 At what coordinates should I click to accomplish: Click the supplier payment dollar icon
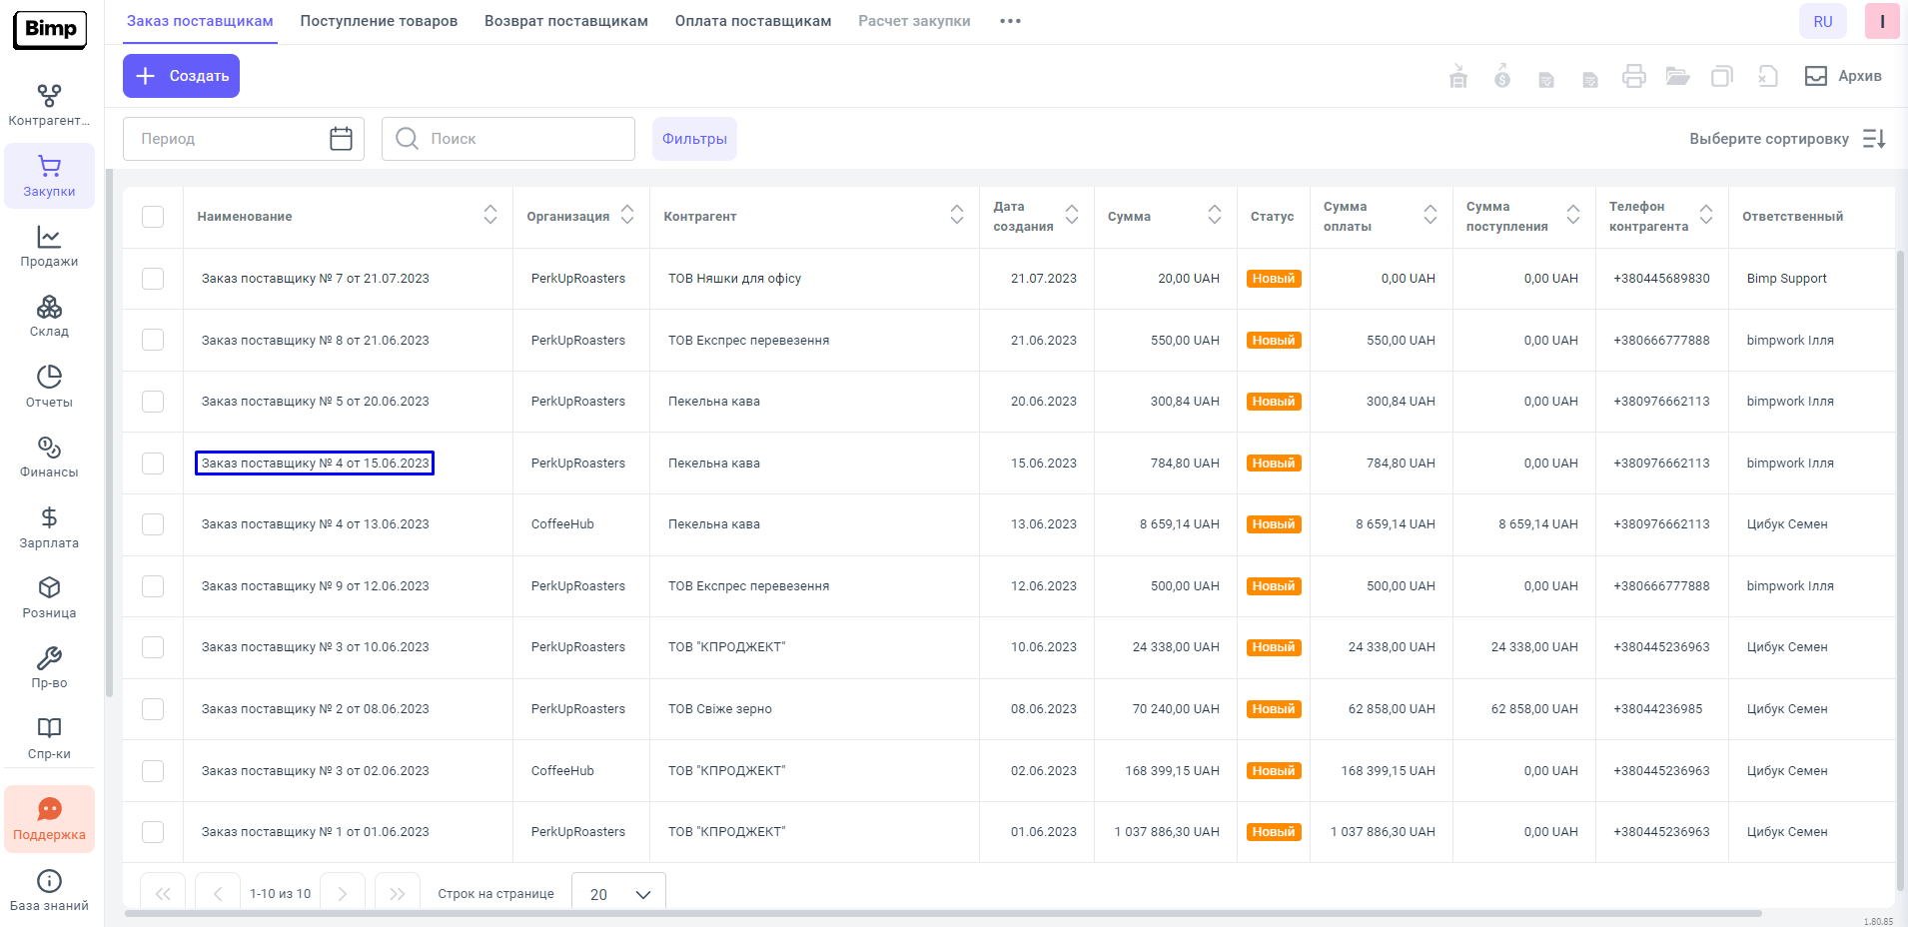tap(1501, 76)
